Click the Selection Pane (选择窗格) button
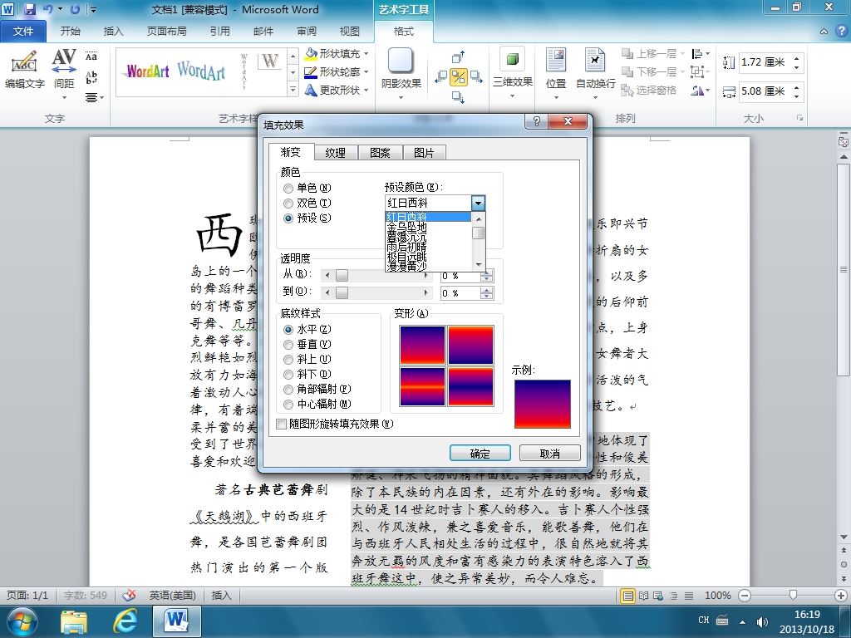This screenshot has height=638, width=851. [648, 90]
